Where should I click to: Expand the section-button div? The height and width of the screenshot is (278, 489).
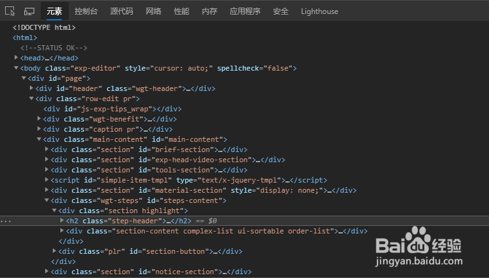pos(54,251)
